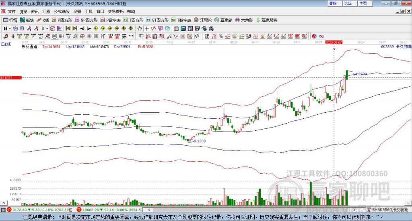Open the calculator icon
Viewport: 412px width, 221px height.
coord(183,28)
